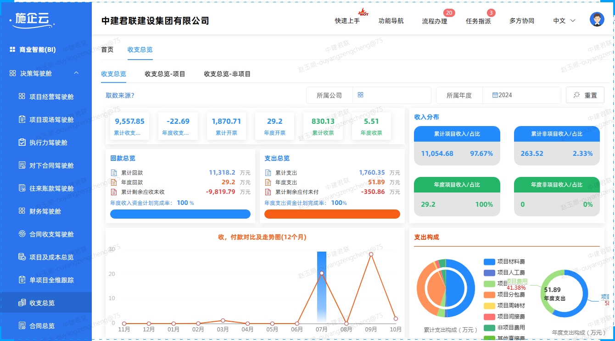The height and width of the screenshot is (341, 615).
Task: Go to the 首页 tab
Action: (x=106, y=49)
